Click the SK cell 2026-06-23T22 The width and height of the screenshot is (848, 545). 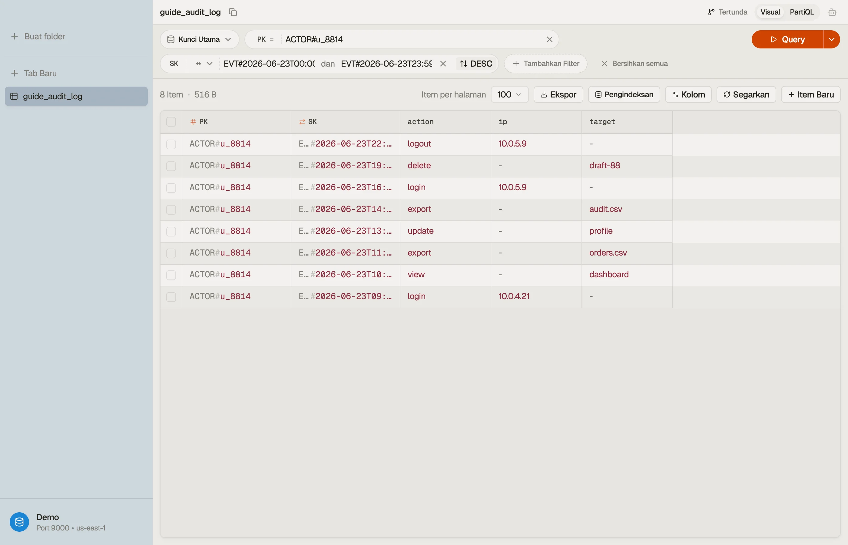point(346,144)
